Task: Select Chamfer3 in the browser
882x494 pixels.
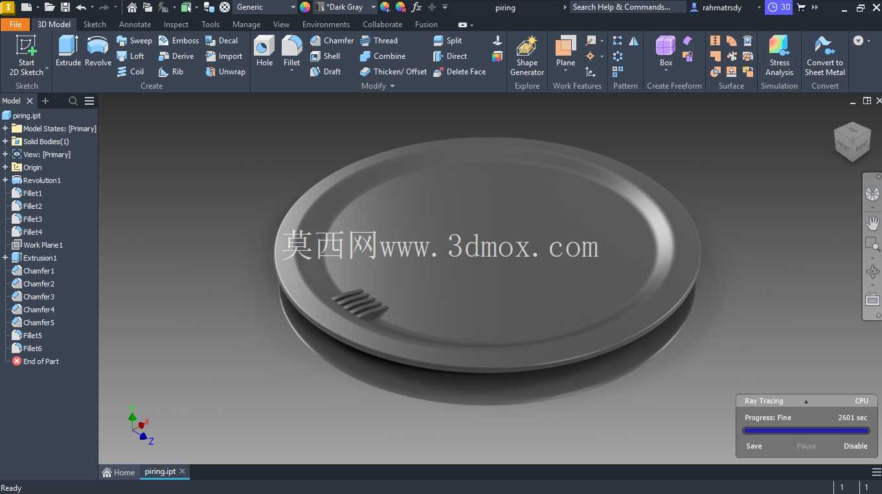Action: click(x=39, y=297)
